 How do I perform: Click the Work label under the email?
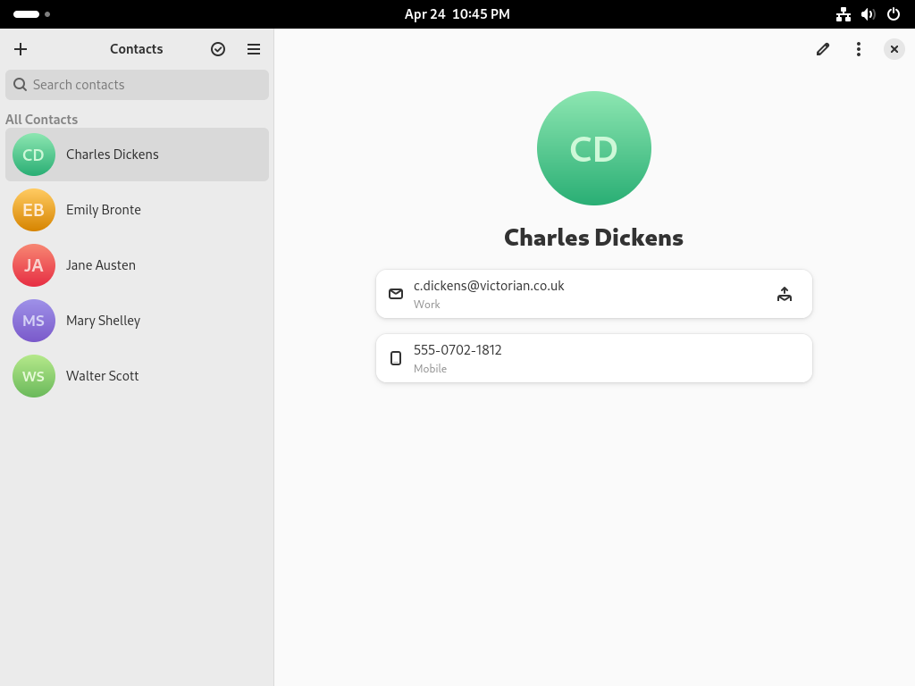426,305
